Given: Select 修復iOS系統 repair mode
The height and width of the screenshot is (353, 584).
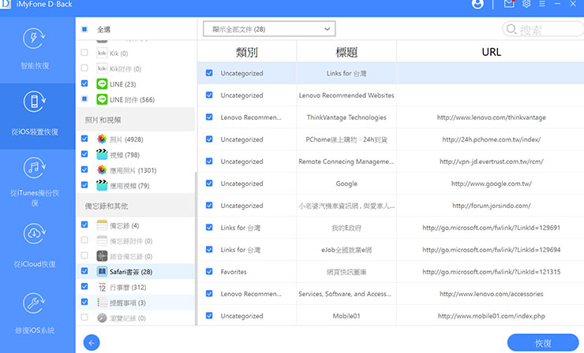Looking at the screenshot, I should [x=35, y=314].
